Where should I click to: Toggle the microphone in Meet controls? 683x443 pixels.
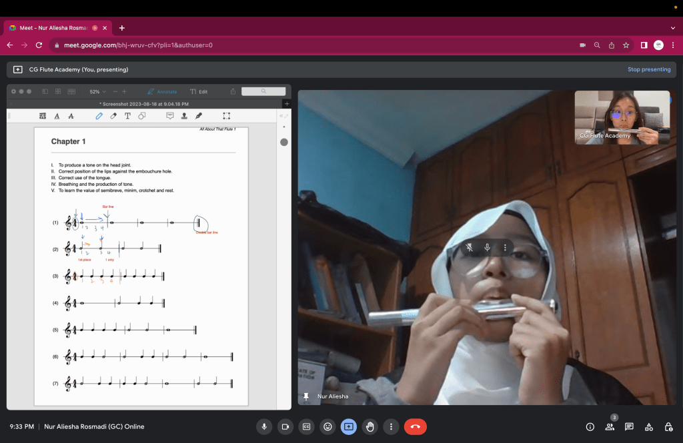click(265, 427)
